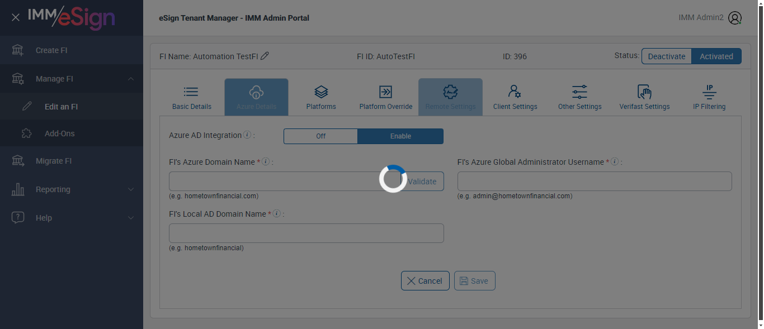Image resolution: width=764 pixels, height=329 pixels.
Task: Click the eSign Tenant Manager page title
Action: tap(234, 18)
